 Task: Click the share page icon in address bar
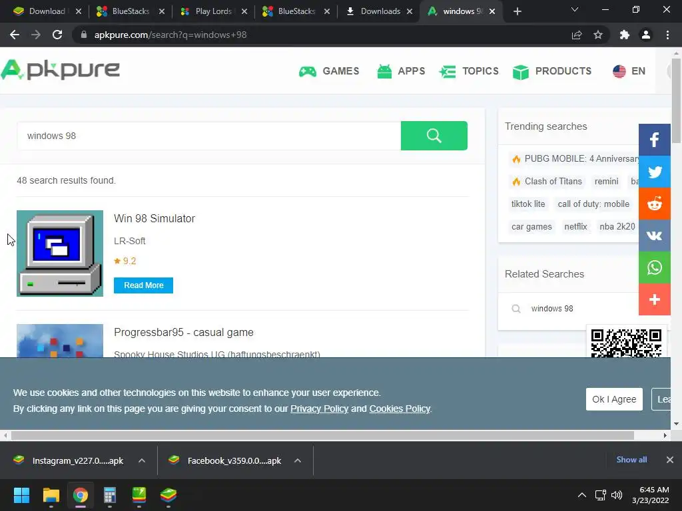[577, 35]
